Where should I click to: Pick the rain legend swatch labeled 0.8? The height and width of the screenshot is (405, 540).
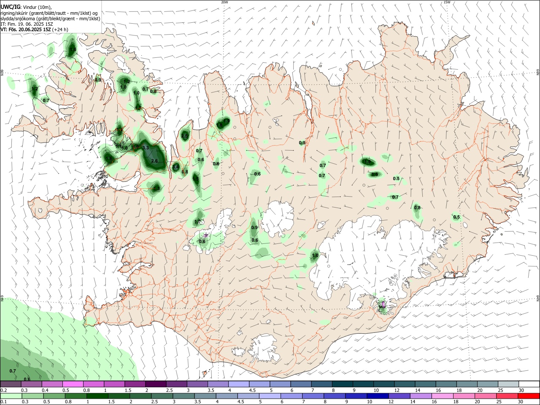tap(76, 396)
